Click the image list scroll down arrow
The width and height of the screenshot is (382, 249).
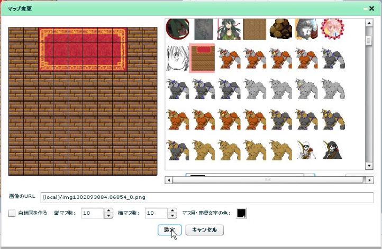[x=369, y=166]
